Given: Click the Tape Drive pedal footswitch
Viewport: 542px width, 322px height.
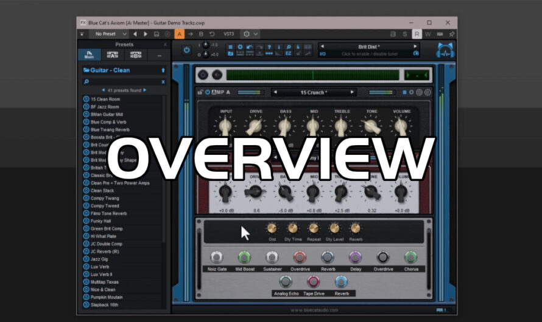Looking at the screenshot, I should pos(313,281).
